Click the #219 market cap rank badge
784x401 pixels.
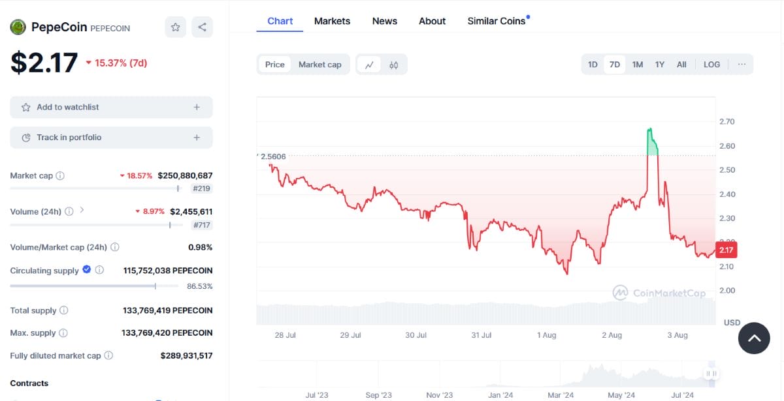pyautogui.click(x=201, y=188)
